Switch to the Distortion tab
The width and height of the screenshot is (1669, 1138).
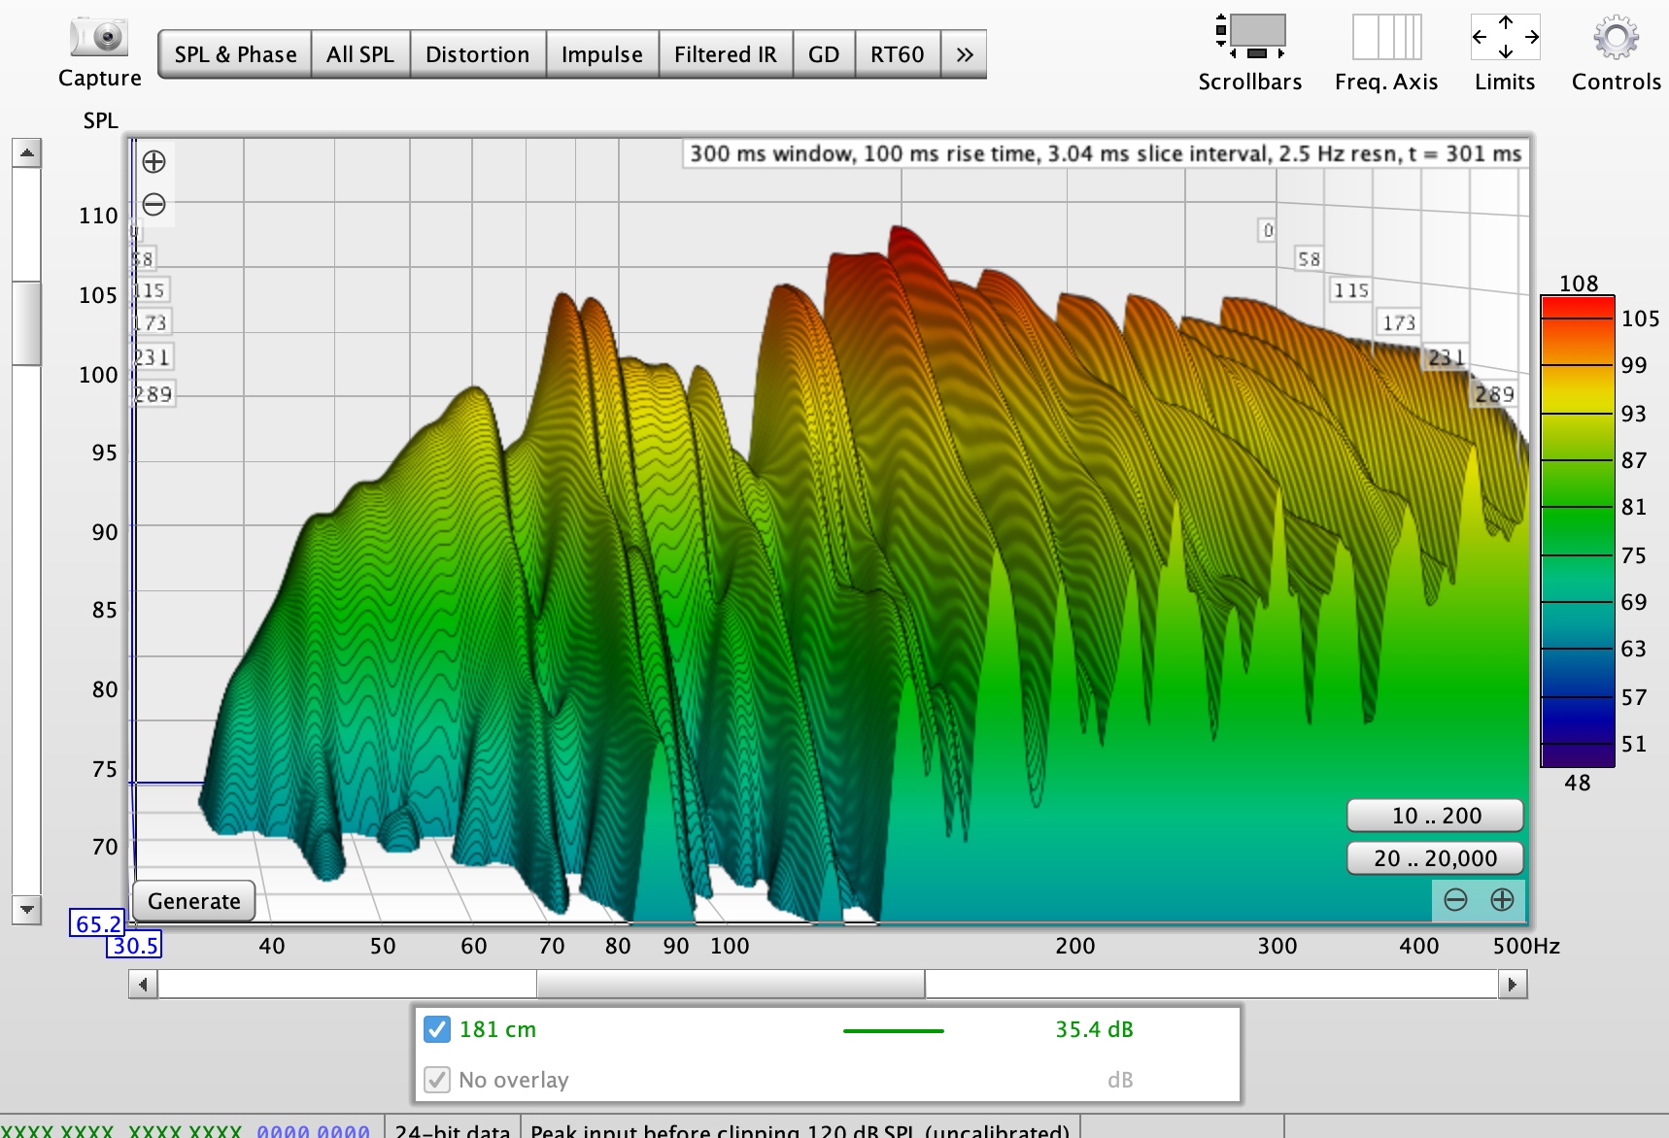point(478,54)
